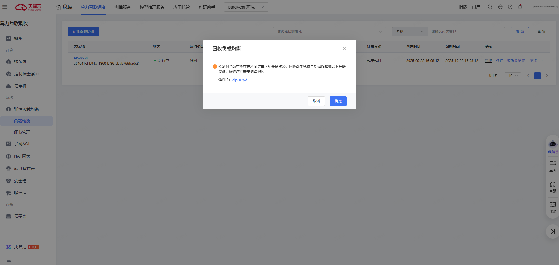This screenshot has height=265, width=559.
Task: Close the 回收负载均衡 dialog
Action: click(x=344, y=49)
